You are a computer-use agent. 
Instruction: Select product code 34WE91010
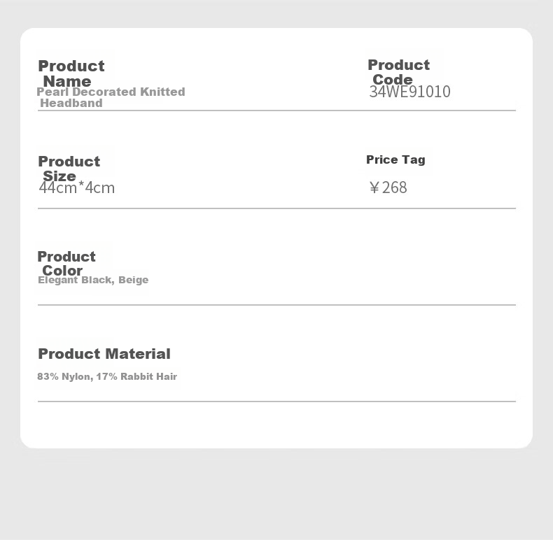click(x=409, y=92)
